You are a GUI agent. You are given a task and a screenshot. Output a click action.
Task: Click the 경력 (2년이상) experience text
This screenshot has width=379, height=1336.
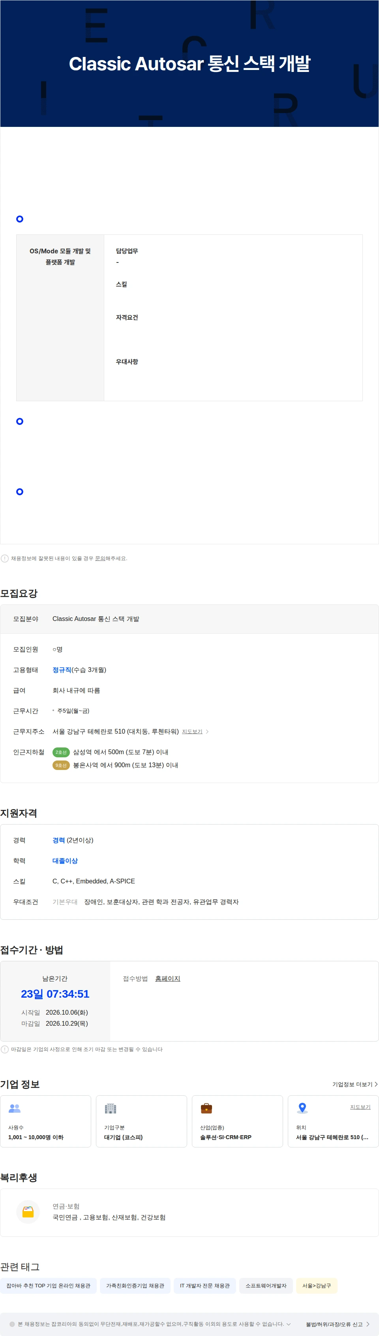[x=73, y=840]
